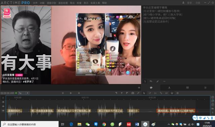Switch to the letter A style tab
The height and width of the screenshot is (127, 215).
169,88
